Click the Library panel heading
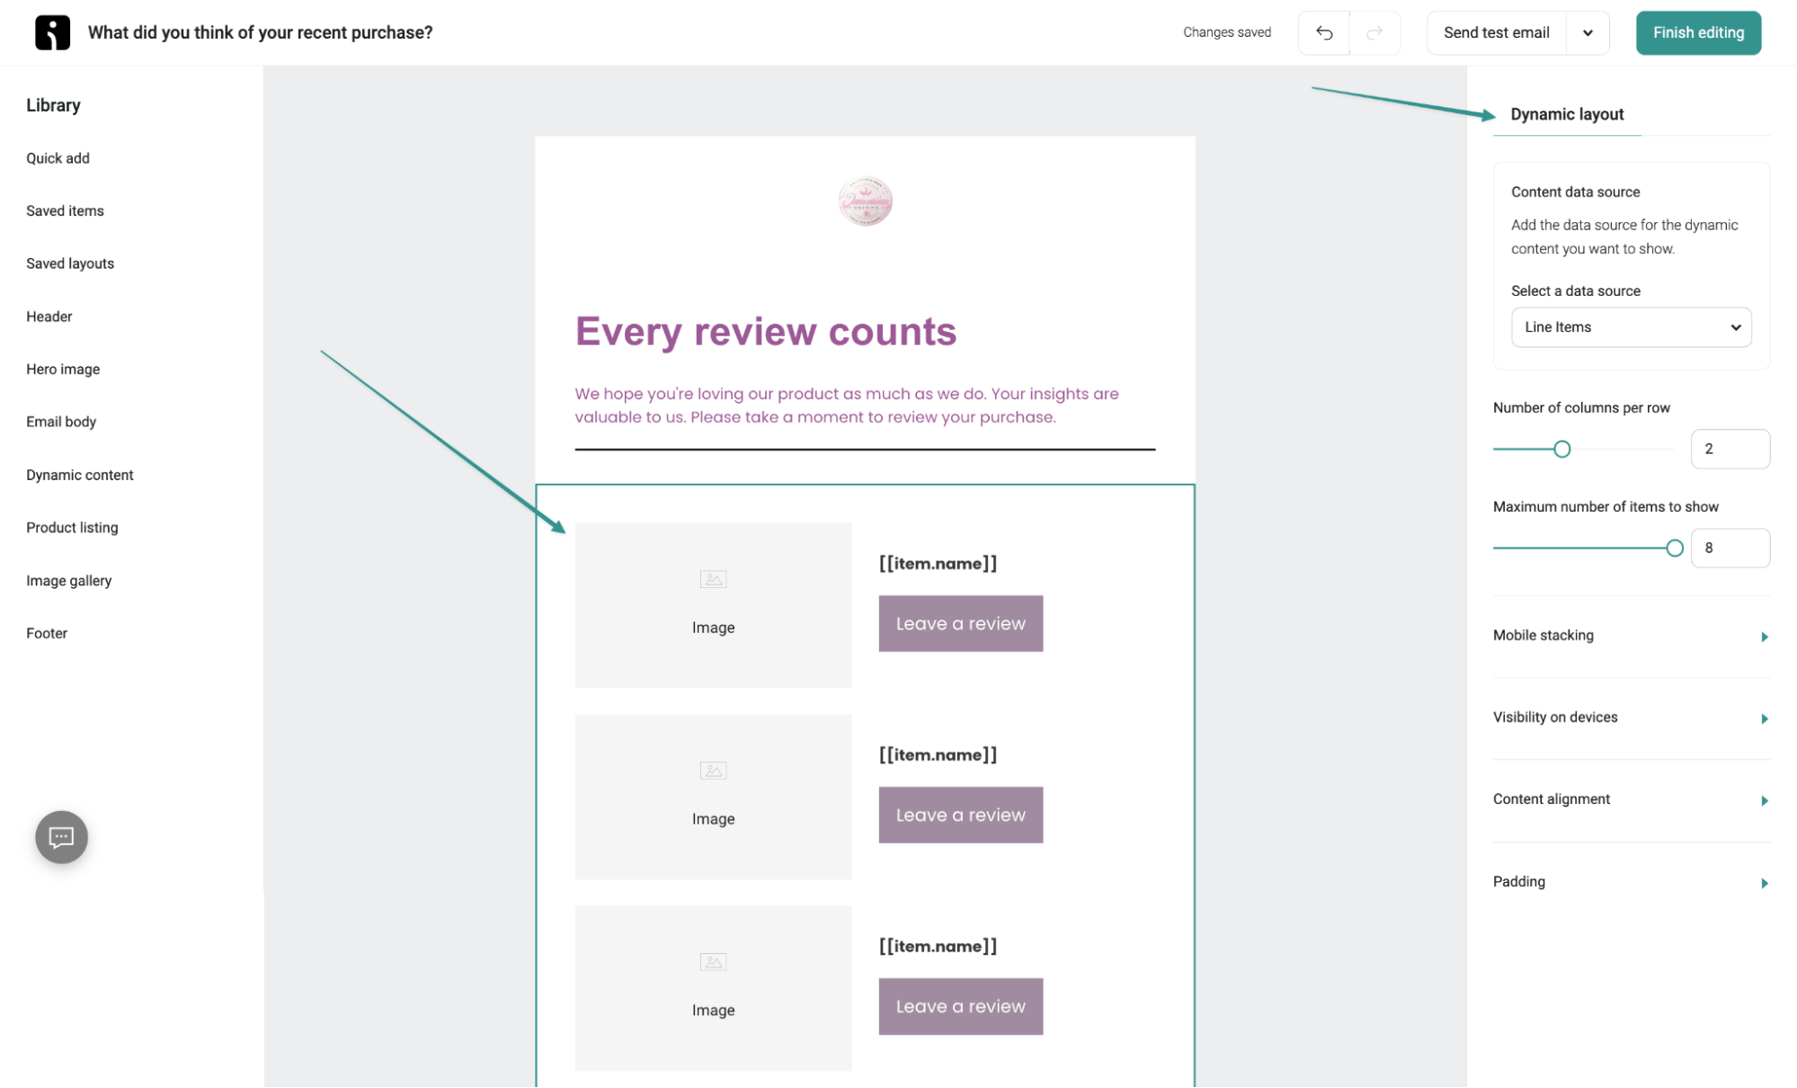The image size is (1797, 1088). click(53, 105)
